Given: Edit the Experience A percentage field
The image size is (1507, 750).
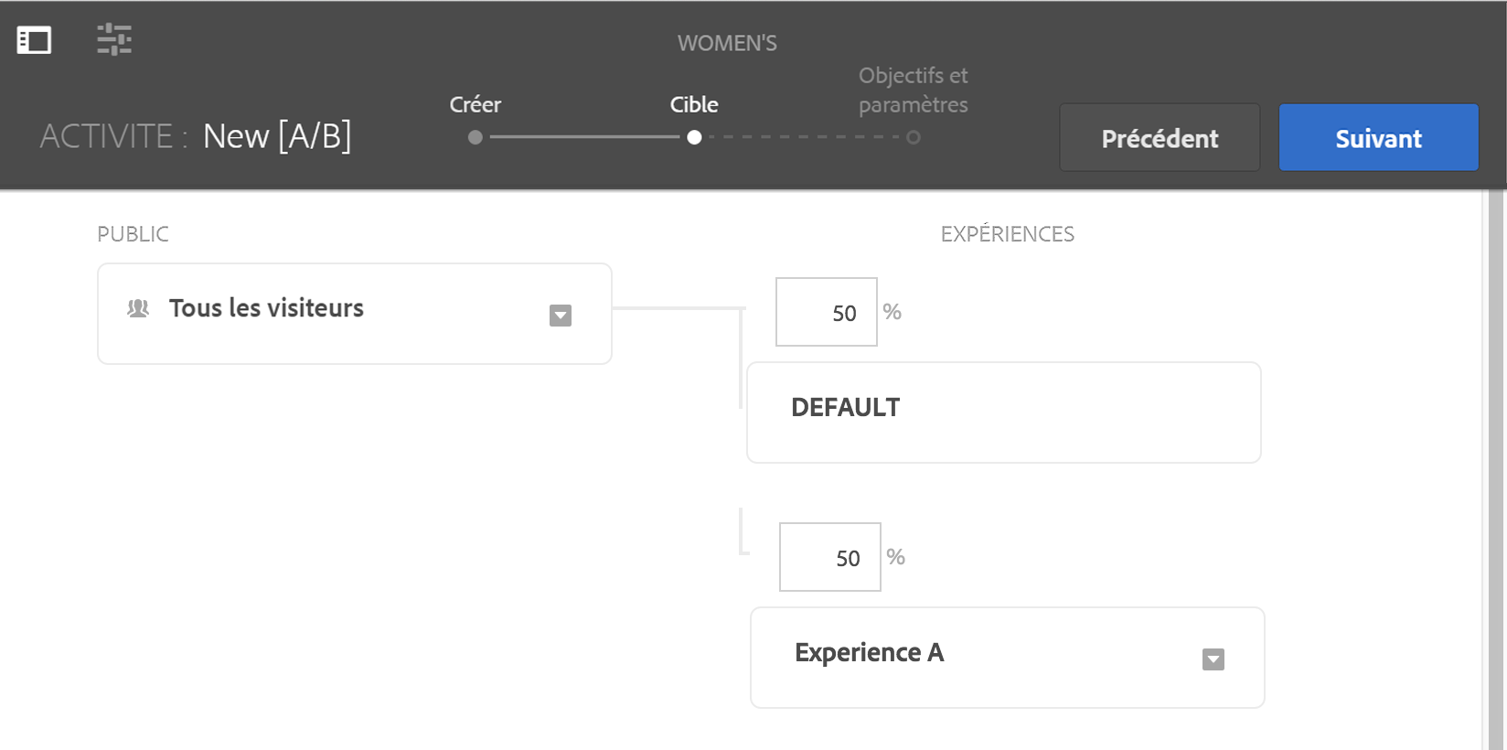Looking at the screenshot, I should click(x=830, y=558).
